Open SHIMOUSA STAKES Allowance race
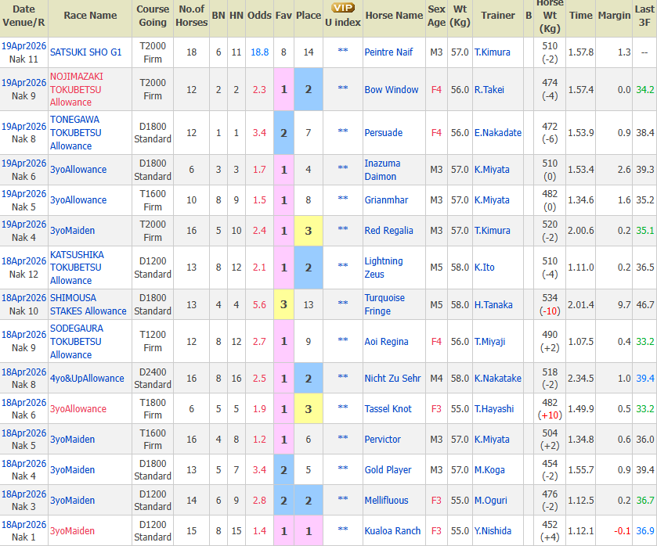The image size is (657, 546). point(88,304)
